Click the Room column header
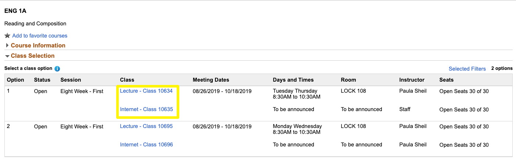This screenshot has height=160, width=516. click(348, 80)
